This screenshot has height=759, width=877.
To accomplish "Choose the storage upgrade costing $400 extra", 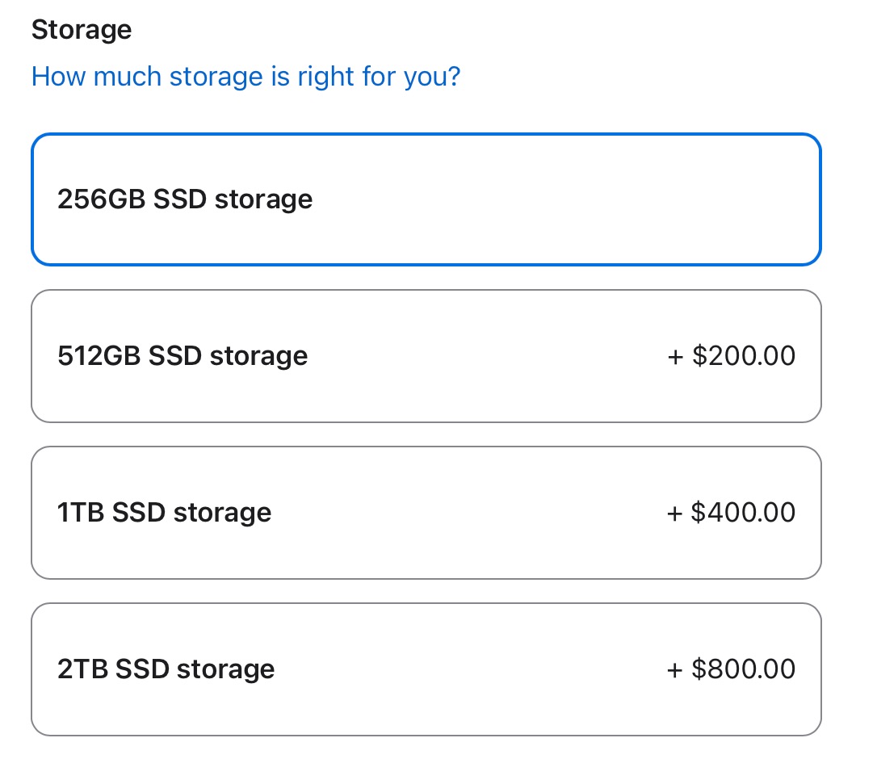I will (x=426, y=513).
